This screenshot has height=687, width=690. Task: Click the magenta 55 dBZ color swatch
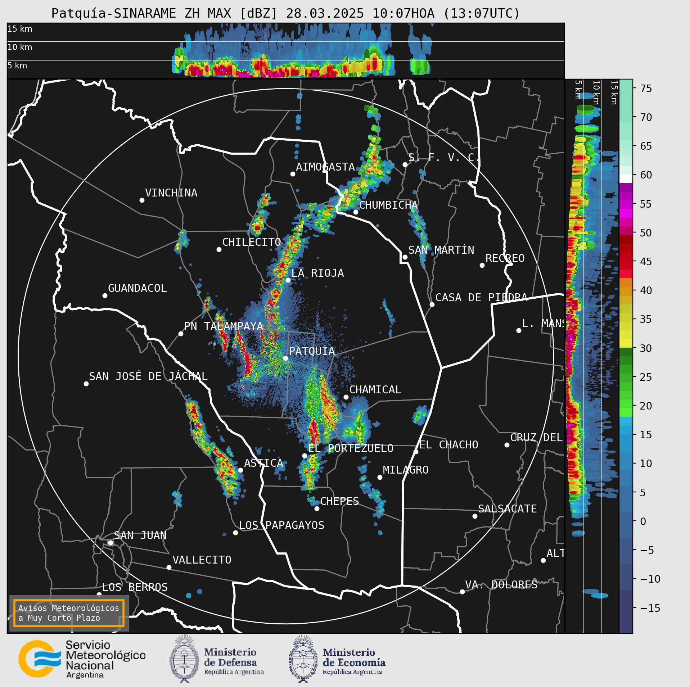(626, 205)
